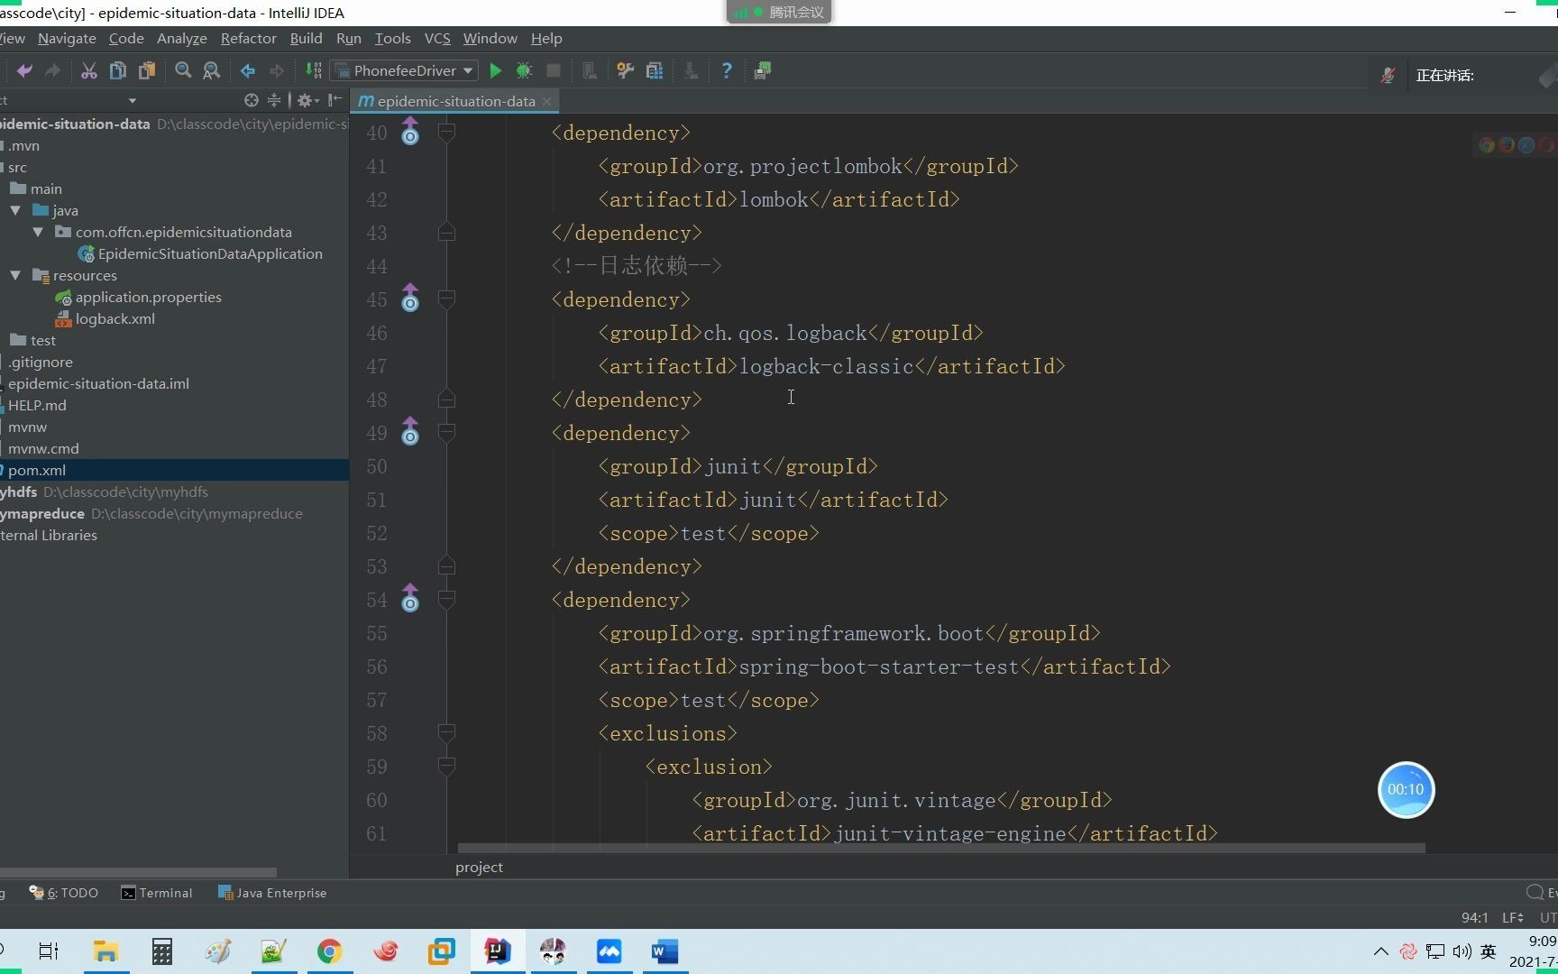
Task: Open Replace with the magnifier-A icon
Action: coord(212,70)
